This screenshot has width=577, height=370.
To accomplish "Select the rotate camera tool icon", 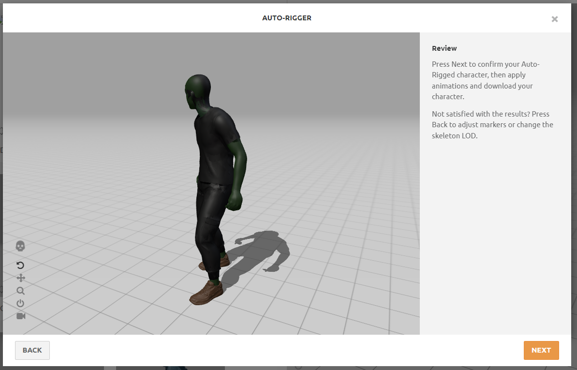I will [21, 265].
